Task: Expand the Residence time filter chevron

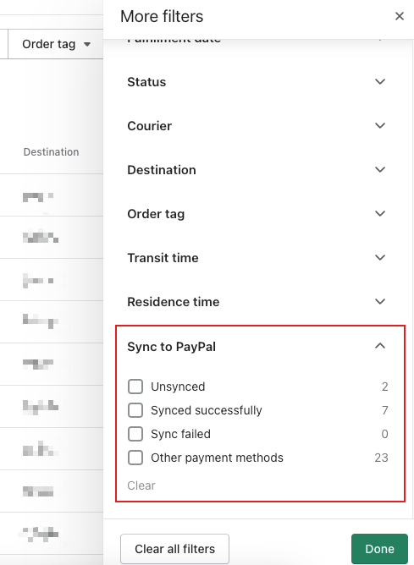Action: click(380, 302)
